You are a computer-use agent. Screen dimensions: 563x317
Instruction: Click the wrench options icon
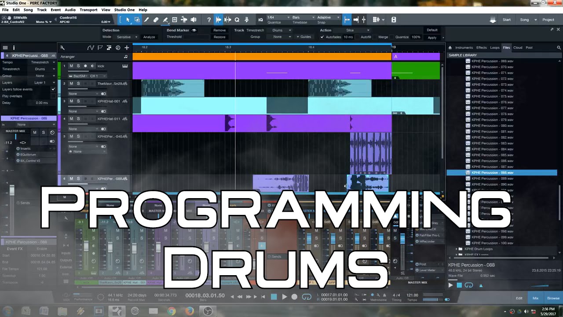pos(62,48)
